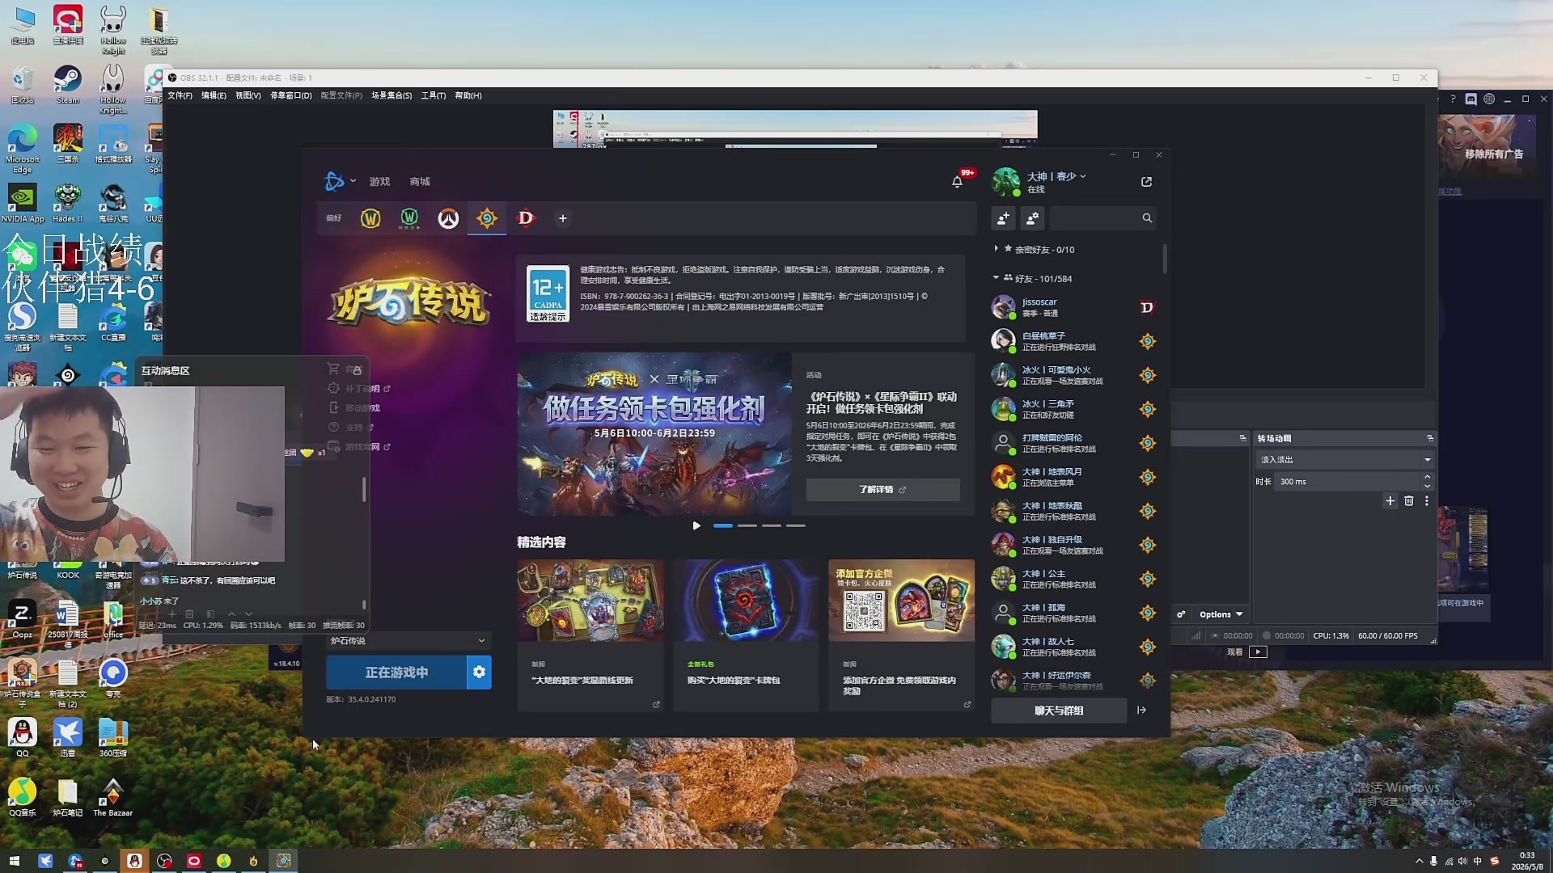Open 聊天与群组 chats and groups

click(x=1059, y=711)
